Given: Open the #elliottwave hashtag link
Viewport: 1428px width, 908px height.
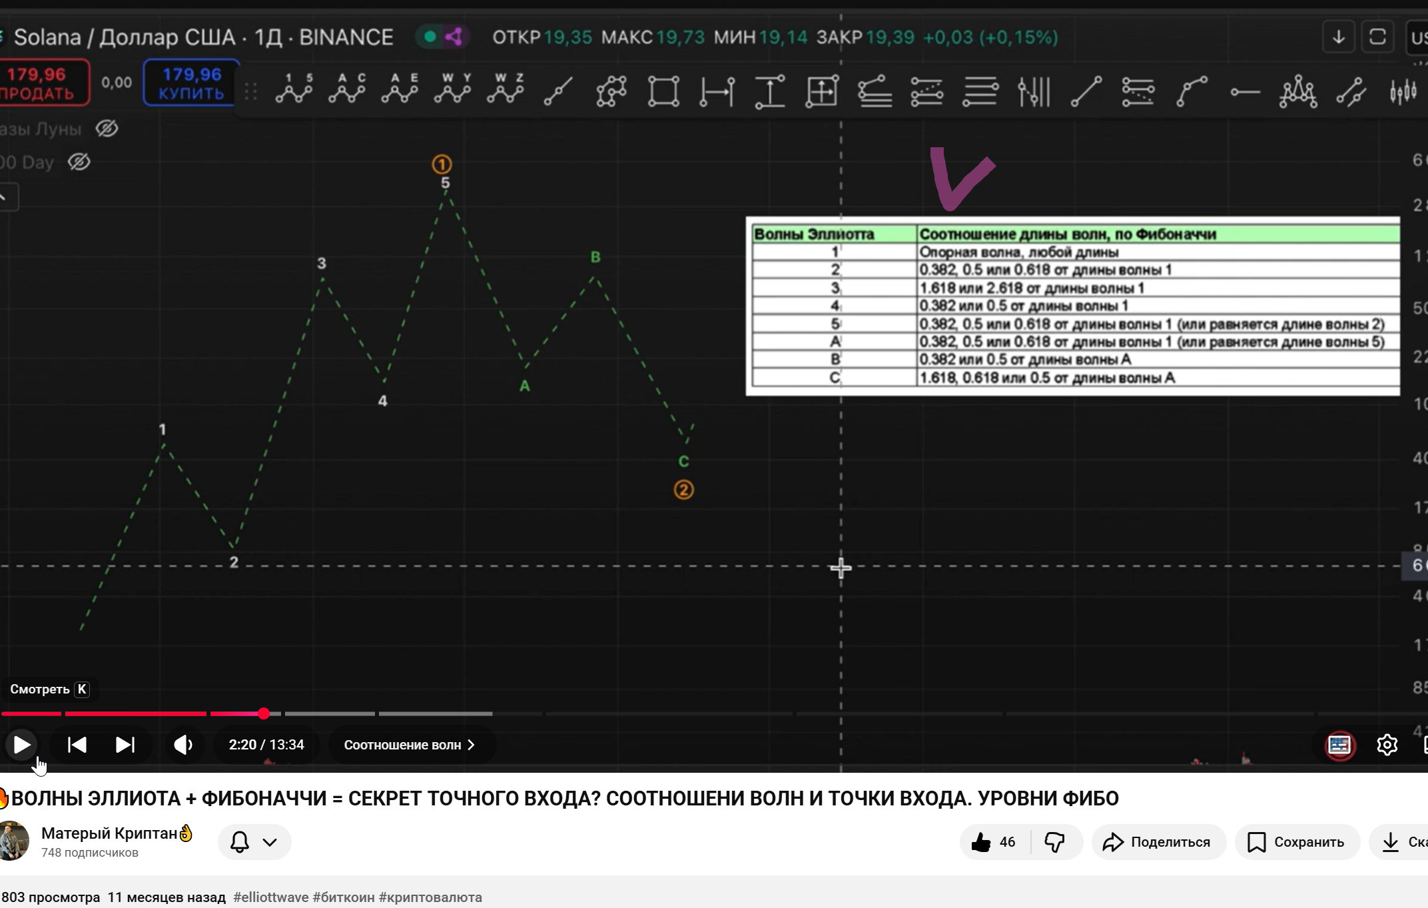Looking at the screenshot, I should click(x=270, y=897).
